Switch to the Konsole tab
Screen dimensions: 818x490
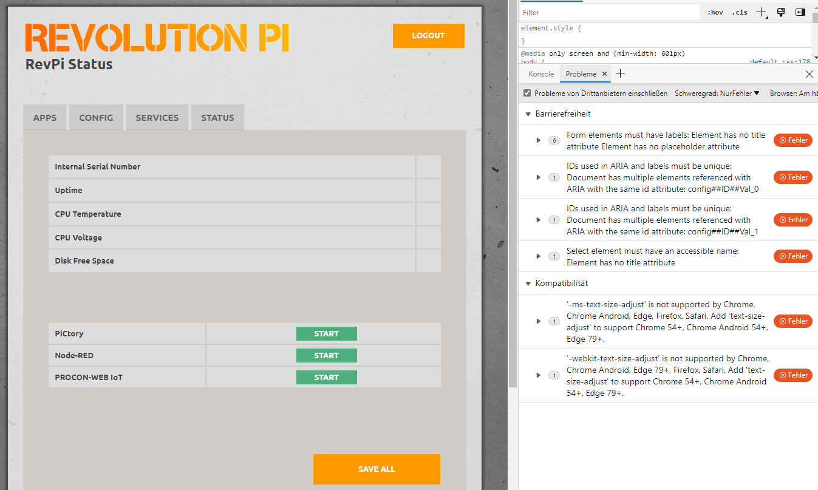pos(541,74)
